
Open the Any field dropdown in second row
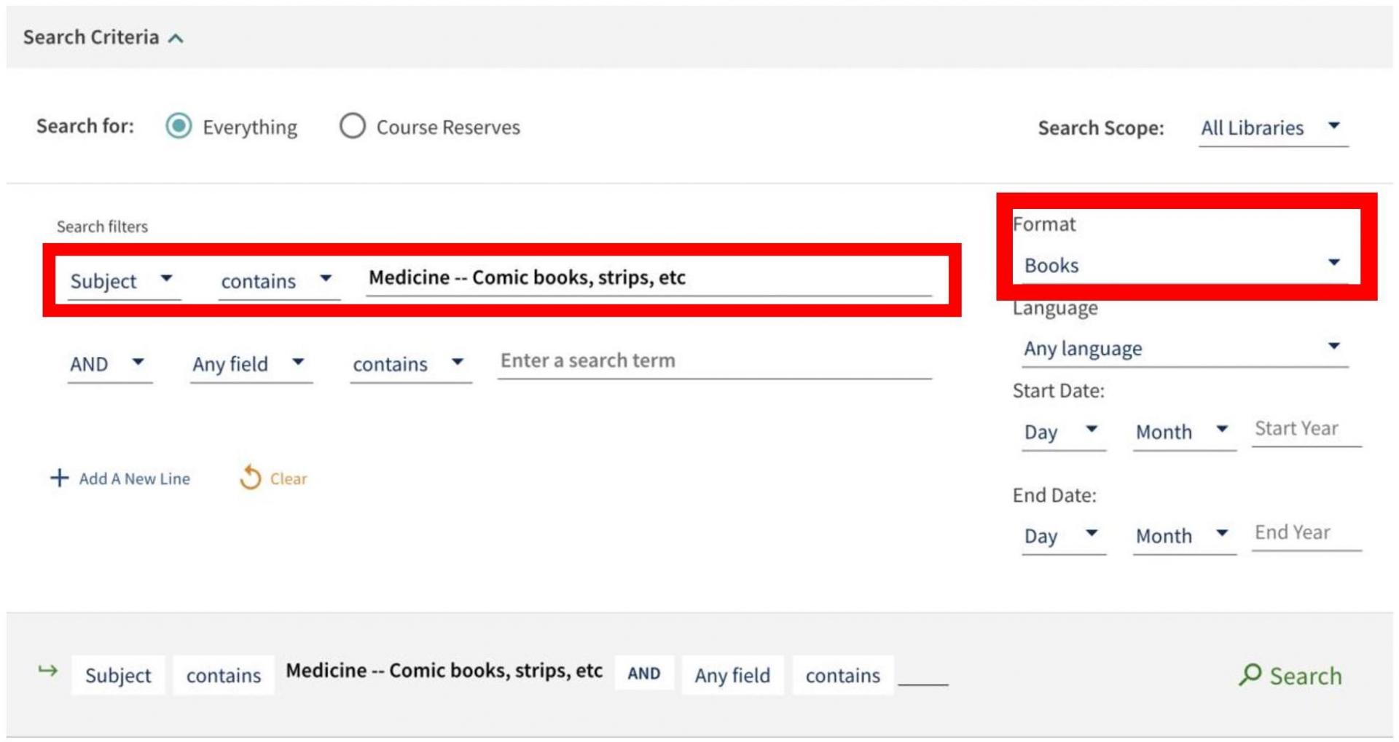click(x=251, y=364)
